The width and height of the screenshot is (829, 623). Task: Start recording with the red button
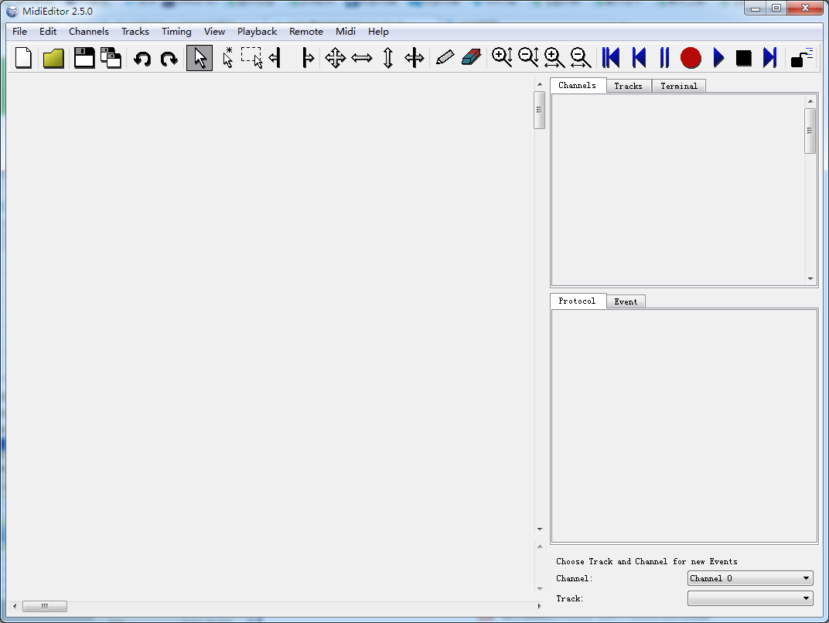(691, 58)
